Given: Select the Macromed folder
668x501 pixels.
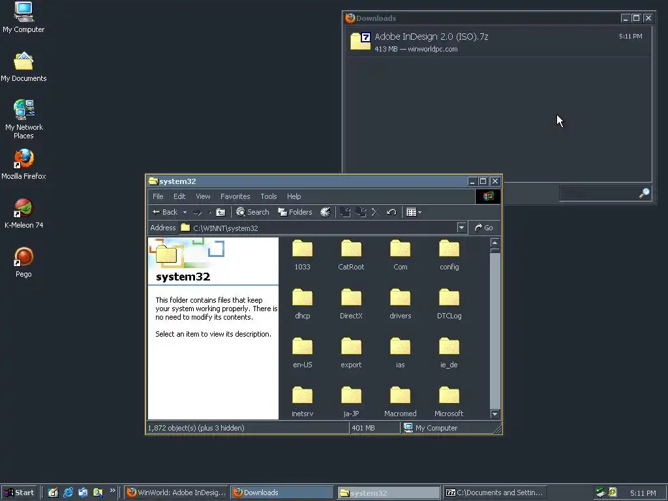Looking at the screenshot, I should click(401, 402).
